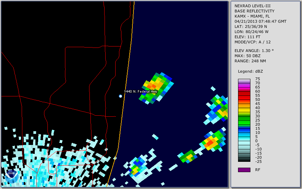Click the BASE REFLECTIVITY text
This screenshot has width=302, height=189.
point(254,11)
